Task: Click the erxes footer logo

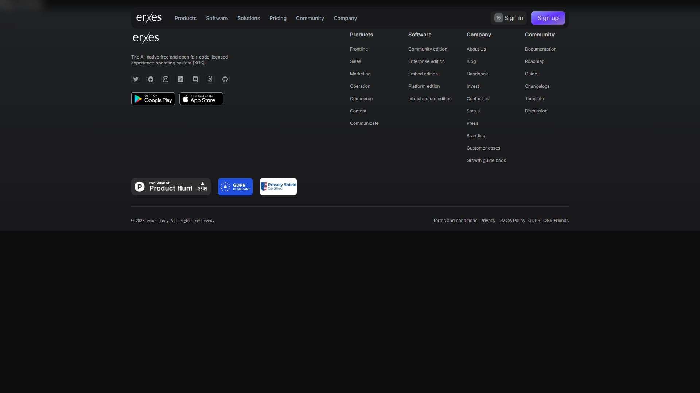Action: [146, 38]
